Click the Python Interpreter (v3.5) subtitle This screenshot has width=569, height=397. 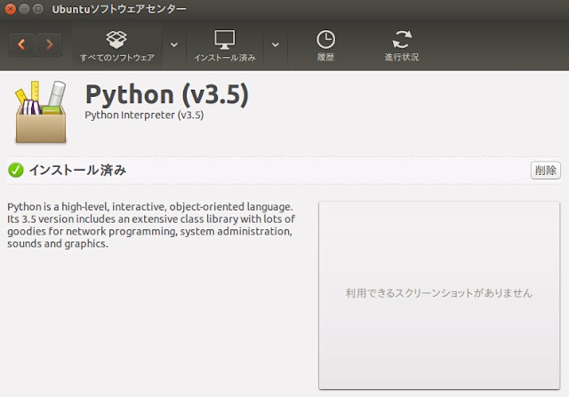click(144, 115)
